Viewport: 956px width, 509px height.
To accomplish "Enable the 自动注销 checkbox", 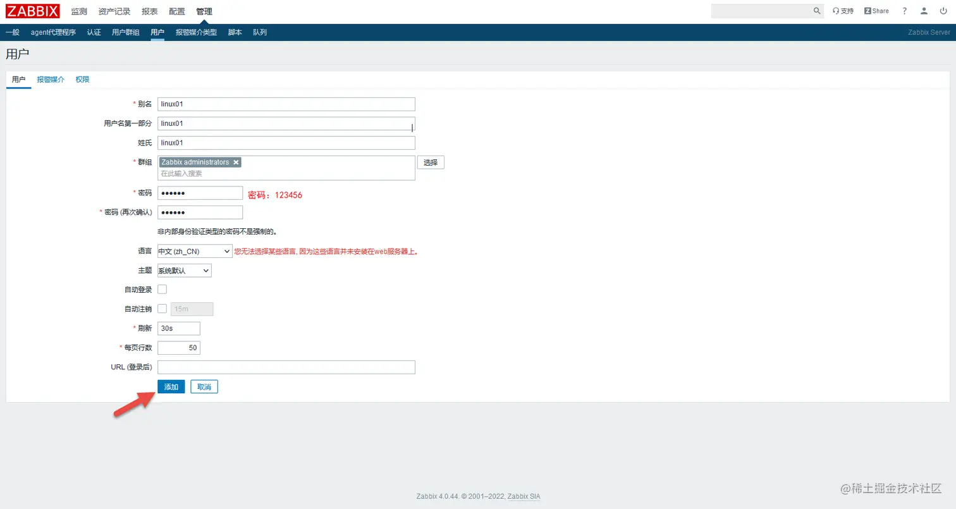I will [162, 309].
